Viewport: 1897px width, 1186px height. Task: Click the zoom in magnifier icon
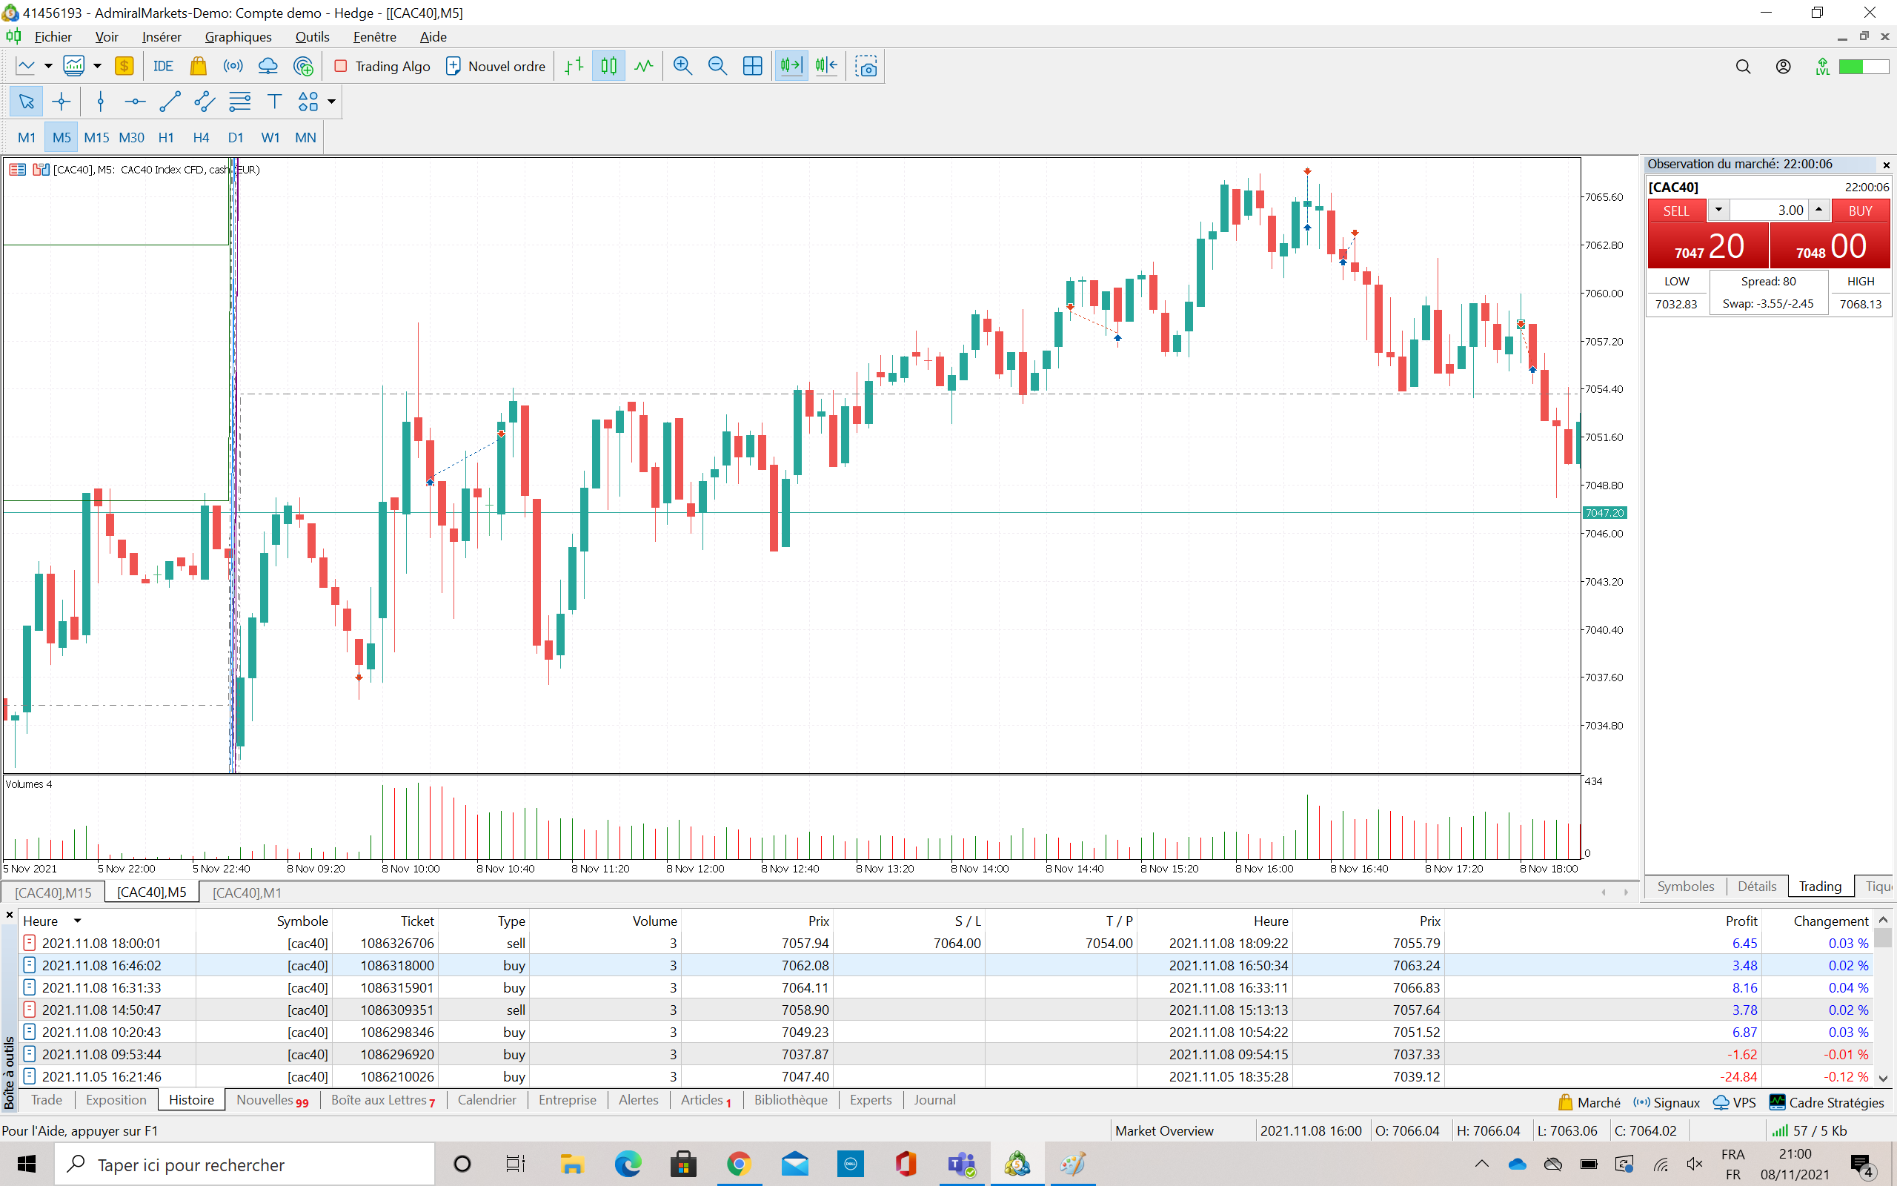[682, 67]
